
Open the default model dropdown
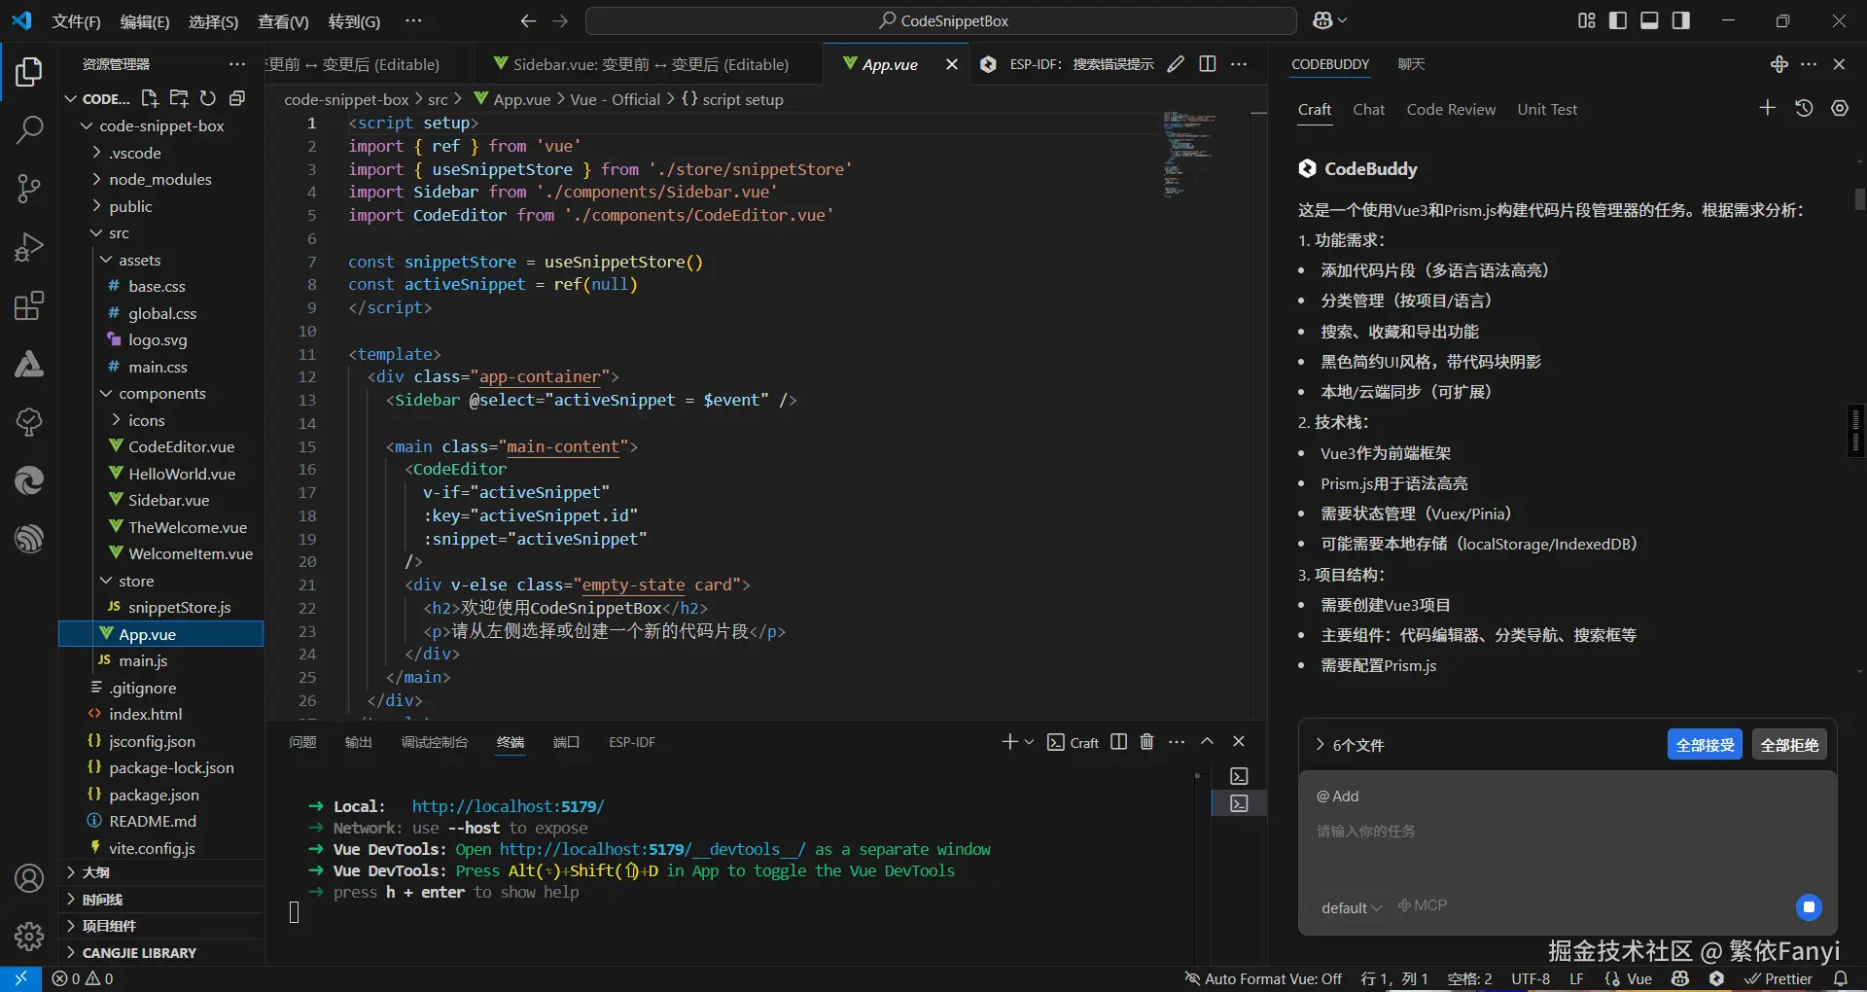[x=1352, y=907]
